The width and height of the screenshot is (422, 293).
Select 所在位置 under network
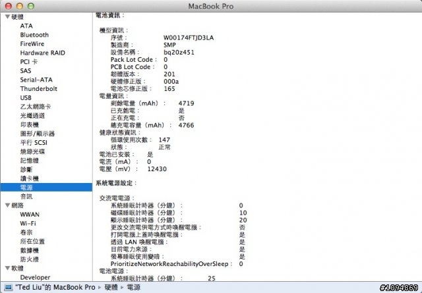32,241
